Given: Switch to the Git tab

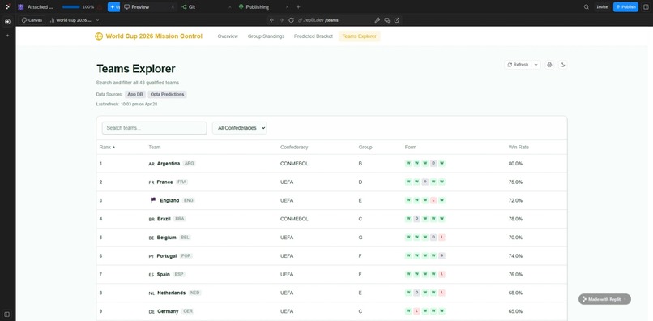Looking at the screenshot, I should (x=191, y=7).
